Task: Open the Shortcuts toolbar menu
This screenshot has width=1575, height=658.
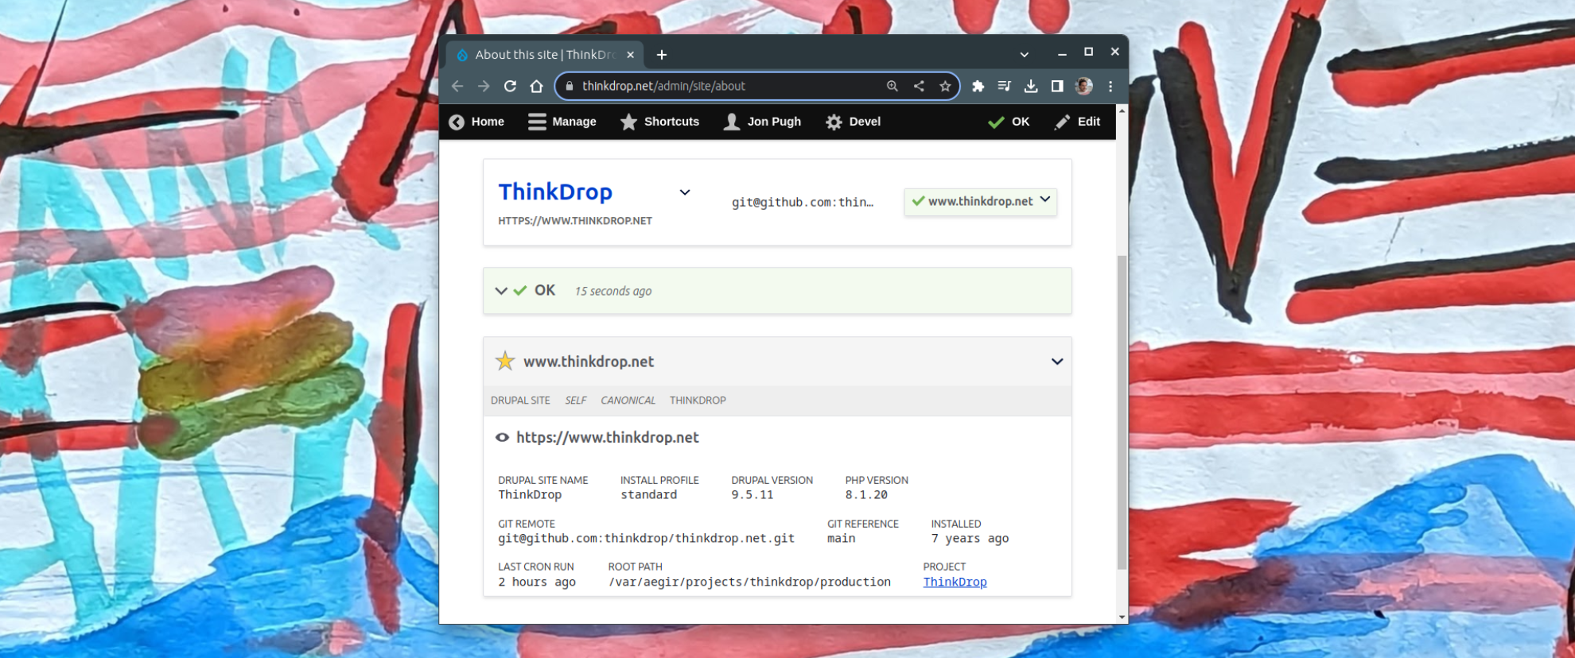Action: click(659, 122)
